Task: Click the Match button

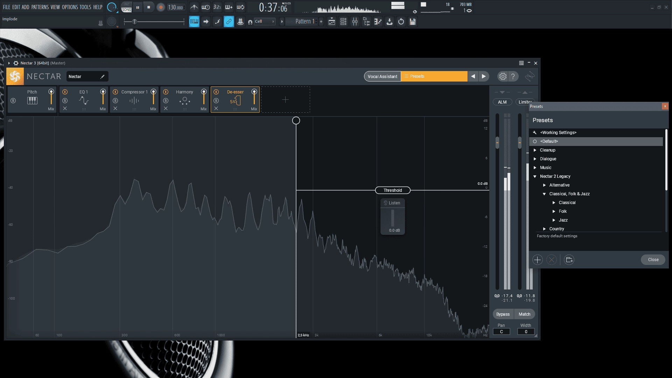Action: (x=524, y=314)
